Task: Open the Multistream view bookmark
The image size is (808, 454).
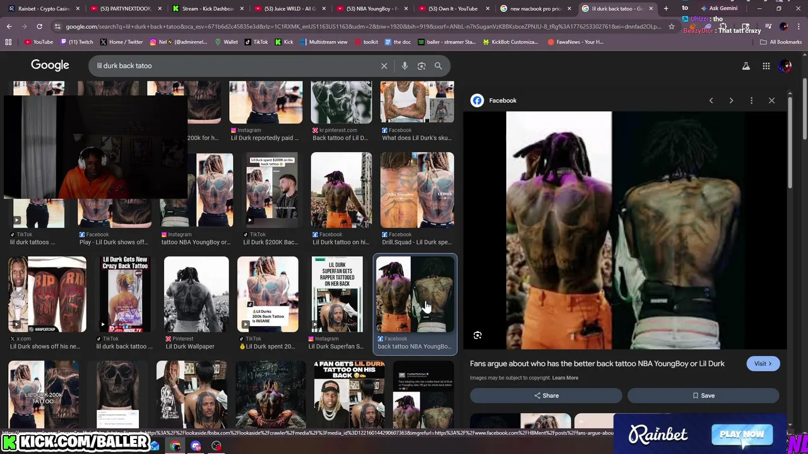Action: pos(324,42)
